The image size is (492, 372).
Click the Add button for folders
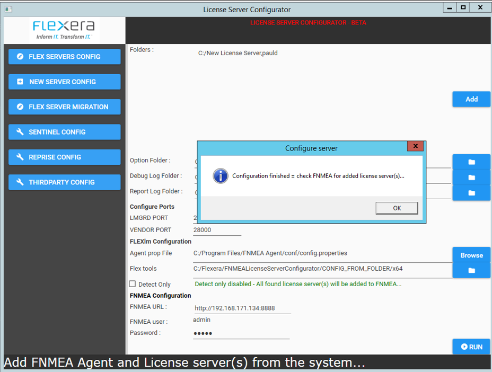[x=471, y=99]
